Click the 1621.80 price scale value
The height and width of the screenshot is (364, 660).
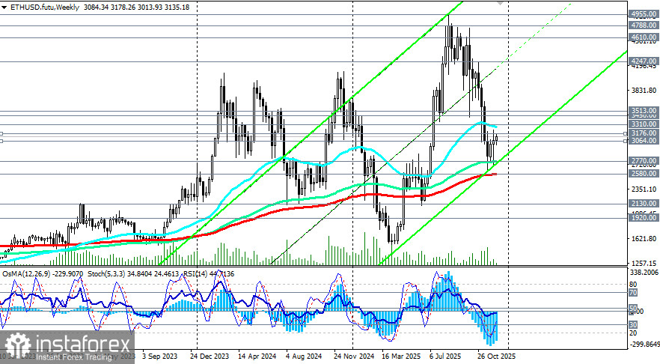pyautogui.click(x=644, y=238)
